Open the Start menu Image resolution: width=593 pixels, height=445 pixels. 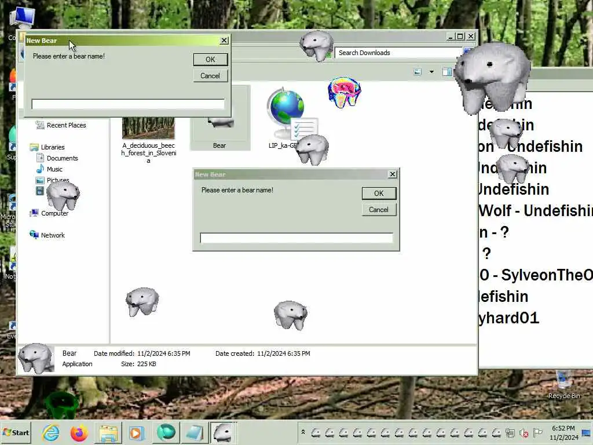coord(16,432)
